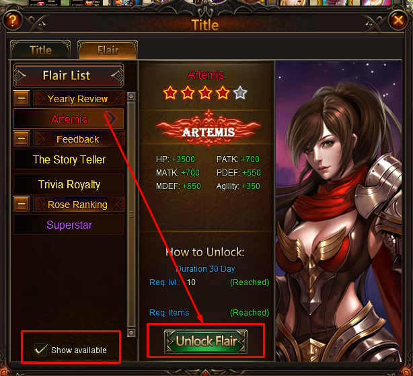Select the Flair tab
413x376 pixels.
coord(108,50)
